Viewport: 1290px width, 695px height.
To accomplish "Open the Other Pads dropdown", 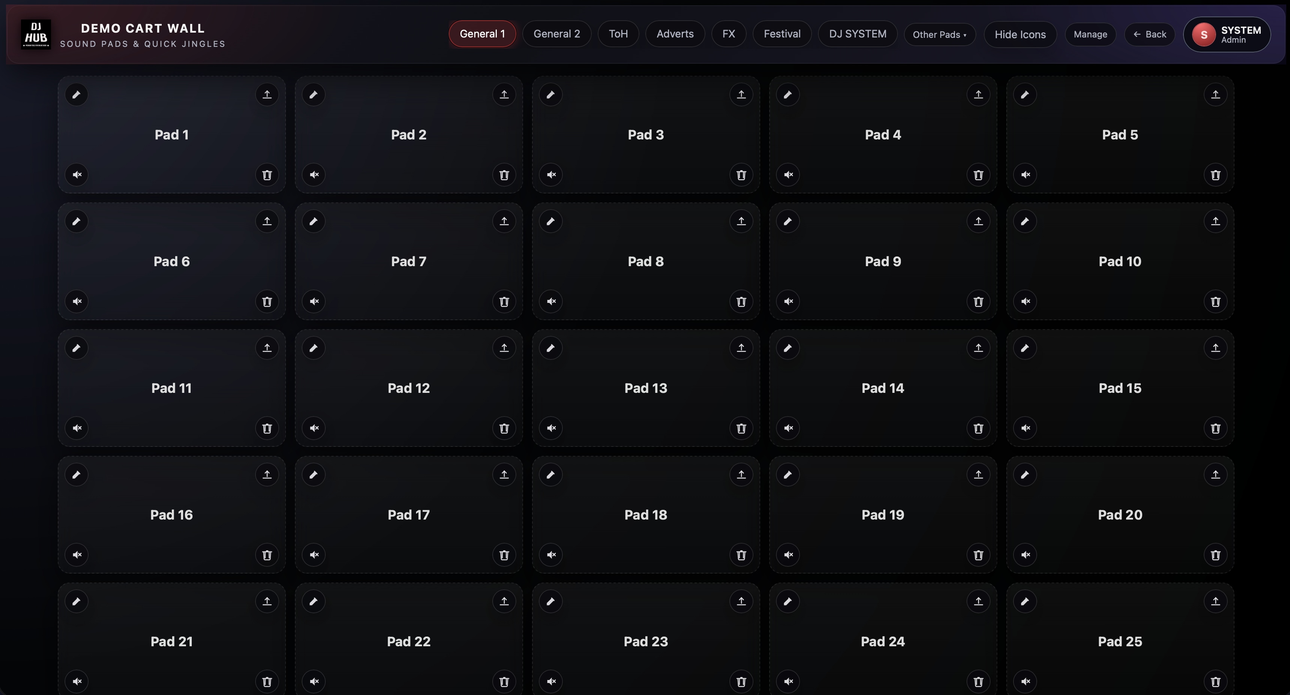I will point(940,34).
